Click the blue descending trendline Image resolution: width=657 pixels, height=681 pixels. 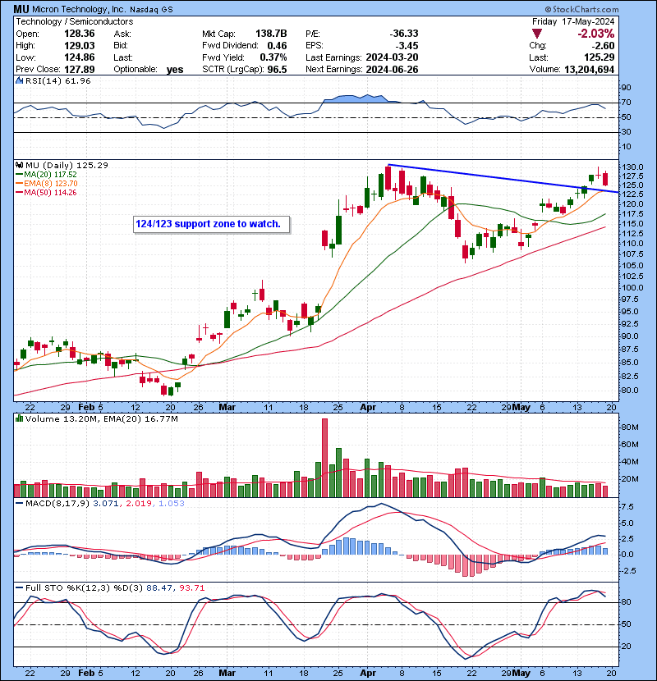click(503, 178)
